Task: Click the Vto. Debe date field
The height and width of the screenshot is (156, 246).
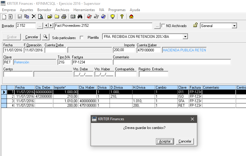Action: point(84,74)
